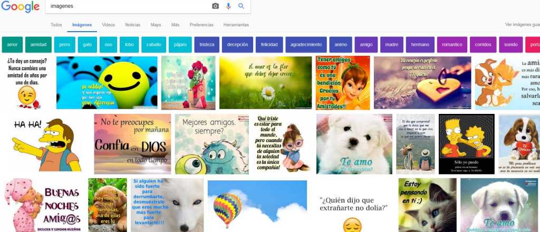Open the Labrador puppy 'Te amo' image

499,205
